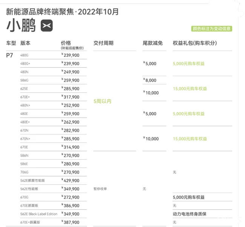Click the ¥429,900 price for 562E鹏翼性能版
Image resolution: width=245 pixels, height=227 pixels.
pos(70,180)
